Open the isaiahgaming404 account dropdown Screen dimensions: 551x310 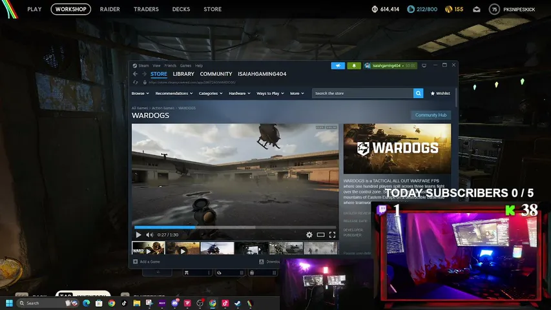pyautogui.click(x=390, y=66)
